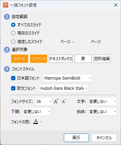Open the フォントサイズ 36 dropdown
The height and width of the screenshot is (145, 121).
point(43,101)
